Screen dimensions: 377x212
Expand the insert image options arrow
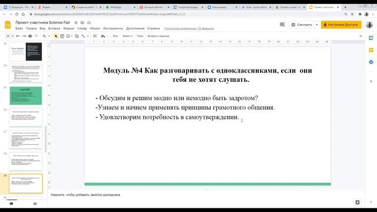[72, 36]
